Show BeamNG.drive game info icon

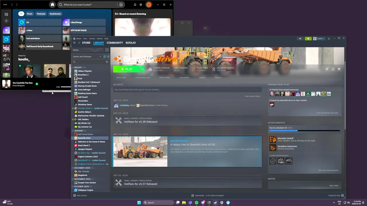[333, 69]
